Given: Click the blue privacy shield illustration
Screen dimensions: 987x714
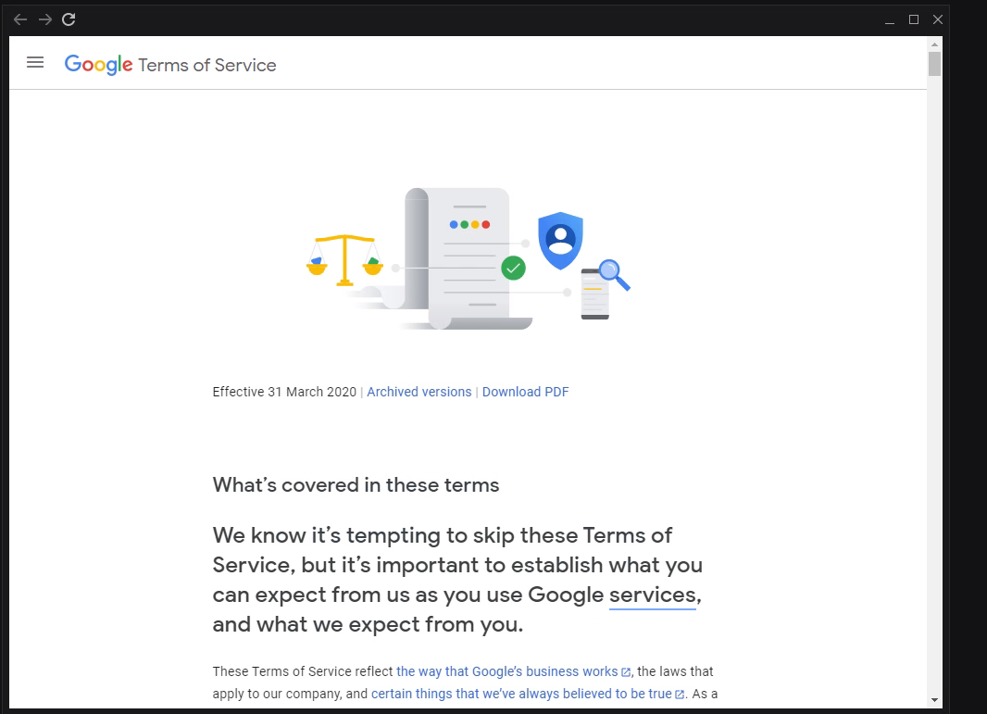Looking at the screenshot, I should pyautogui.click(x=560, y=240).
